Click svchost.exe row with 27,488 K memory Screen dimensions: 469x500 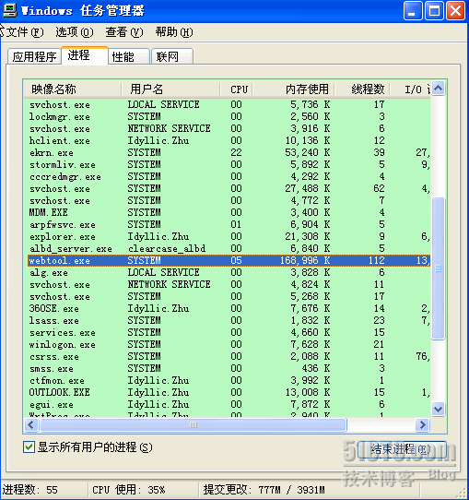[x=229, y=189]
